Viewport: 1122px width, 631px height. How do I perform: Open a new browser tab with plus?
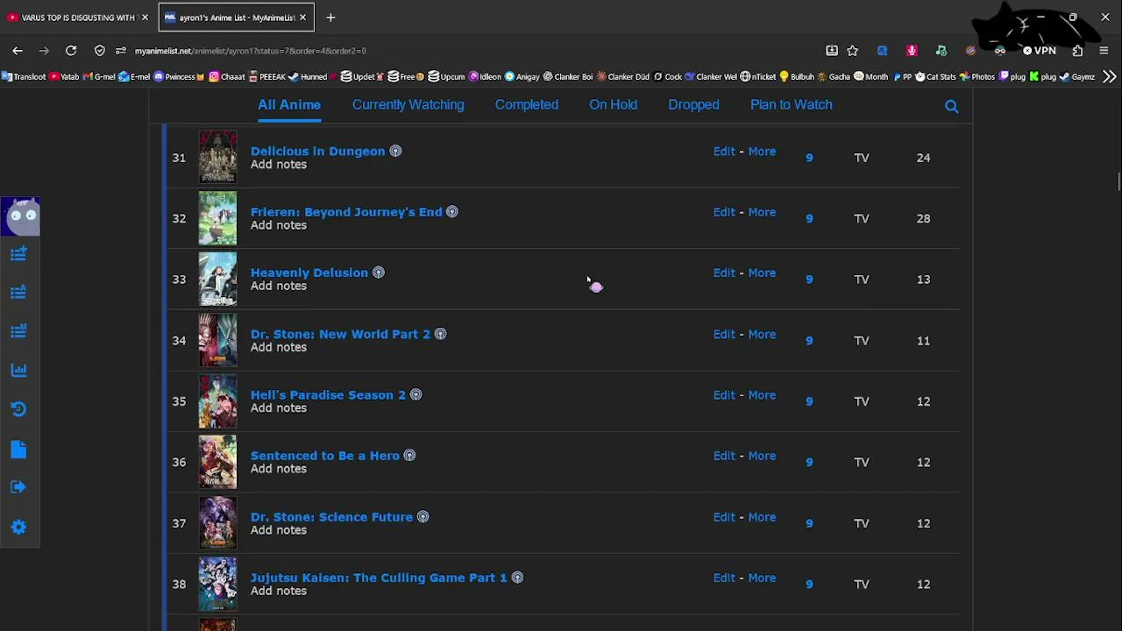pos(330,18)
